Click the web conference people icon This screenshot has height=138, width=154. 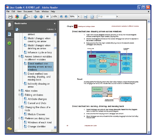(x=25, y=16)
